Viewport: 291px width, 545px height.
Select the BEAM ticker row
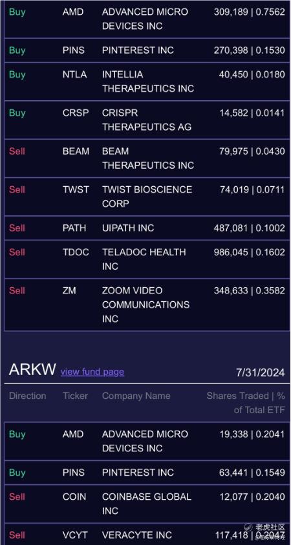pyautogui.click(x=147, y=158)
